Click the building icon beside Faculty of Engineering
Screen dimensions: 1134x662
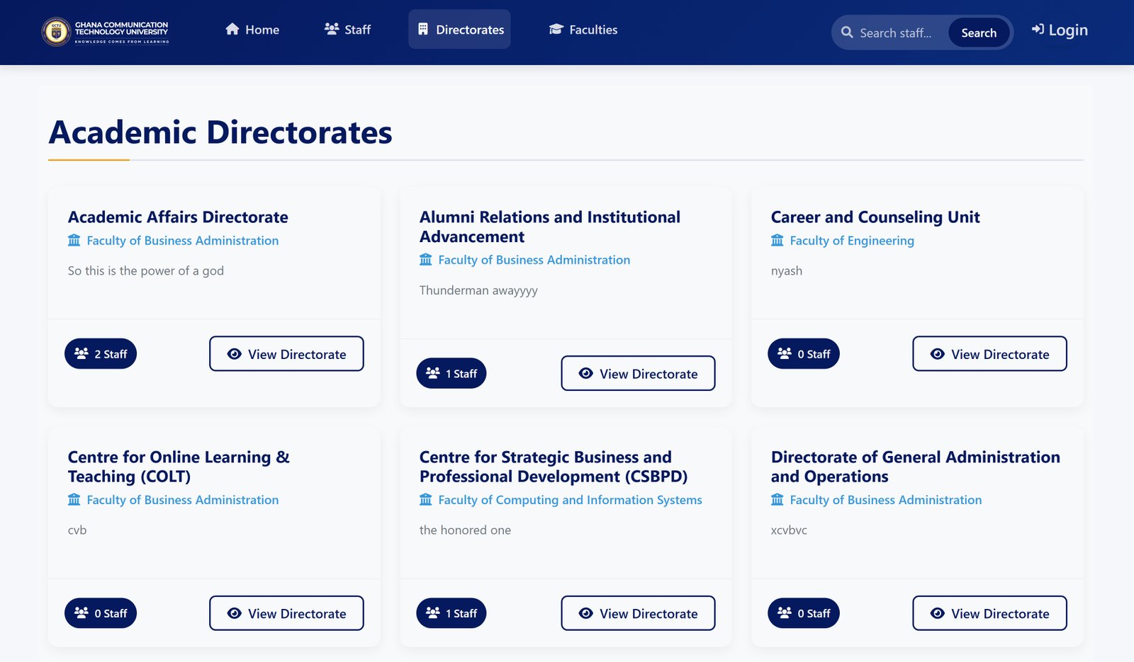(777, 241)
